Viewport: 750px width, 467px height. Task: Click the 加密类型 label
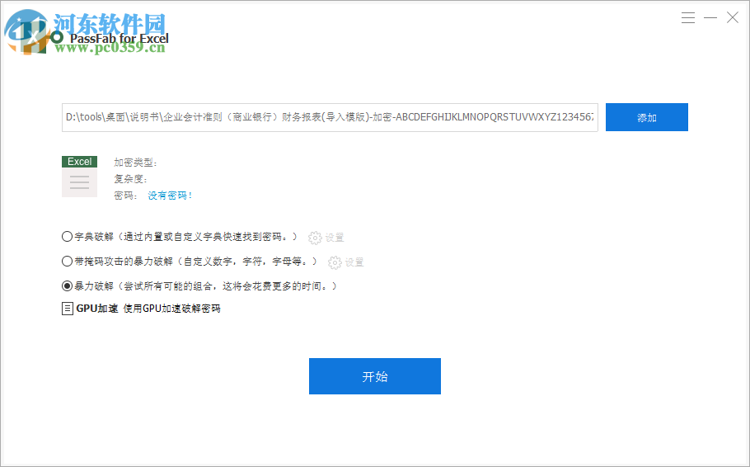coord(135,163)
